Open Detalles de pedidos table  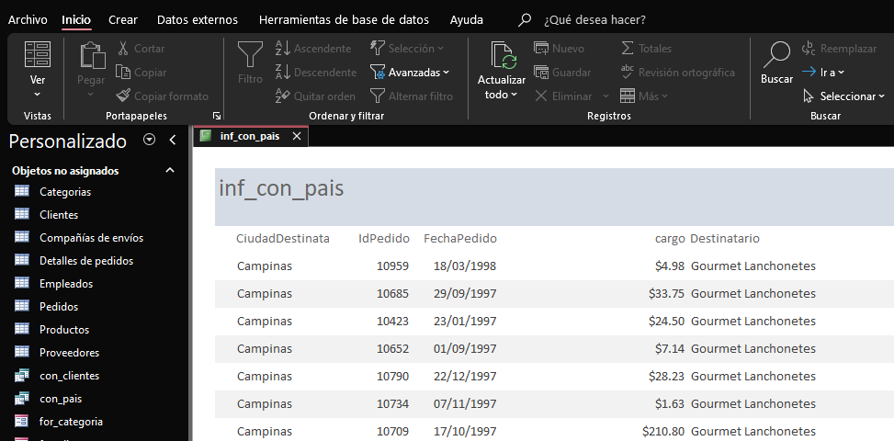coord(86,260)
